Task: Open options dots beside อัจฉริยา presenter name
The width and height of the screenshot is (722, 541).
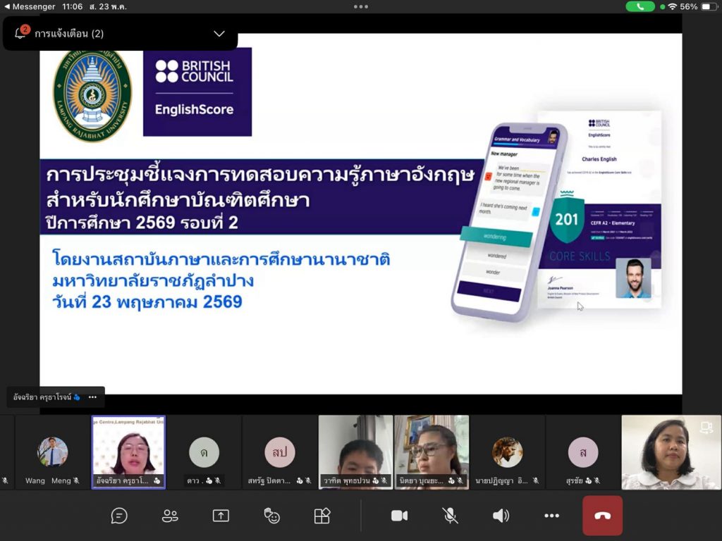Action: tap(92, 397)
